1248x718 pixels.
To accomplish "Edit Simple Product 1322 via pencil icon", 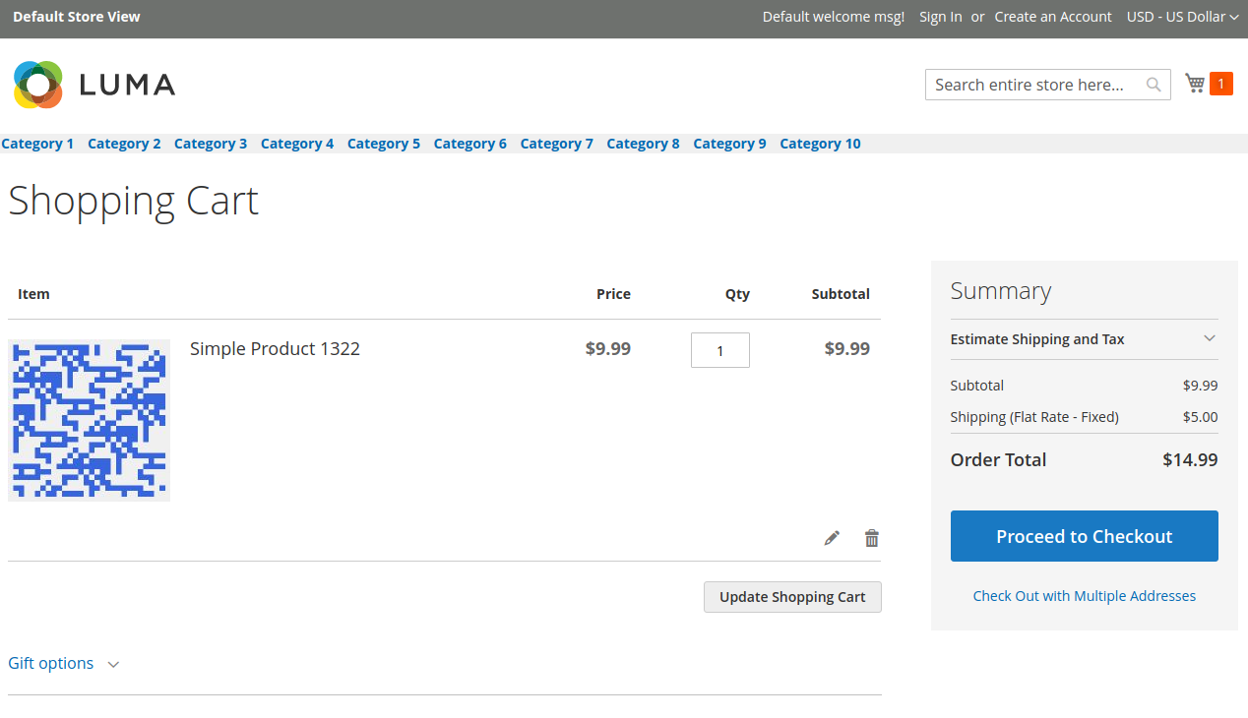I will click(832, 538).
